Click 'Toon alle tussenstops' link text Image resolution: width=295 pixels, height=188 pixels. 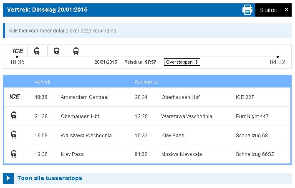click(x=50, y=178)
